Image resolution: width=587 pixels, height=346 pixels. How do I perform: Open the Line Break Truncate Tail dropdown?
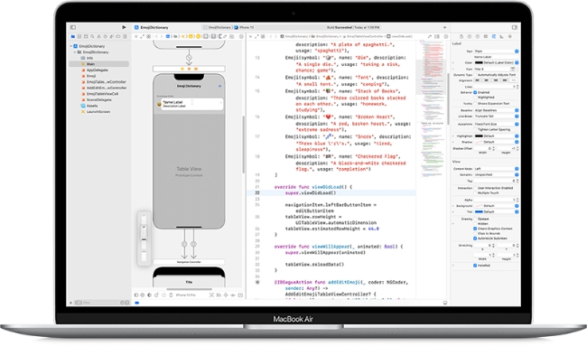497,117
